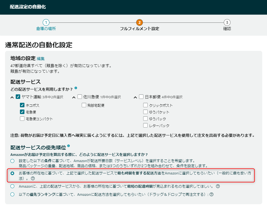Select radio for 条件に基づいて option
Viewport: 267px width, 207px height.
12,161
